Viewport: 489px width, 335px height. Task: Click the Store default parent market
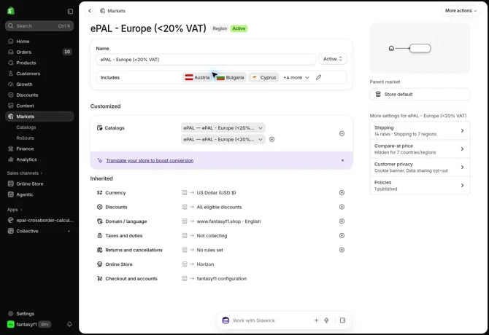coord(420,94)
